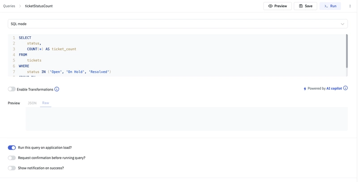Disable Run this query on application load
This screenshot has height=182, width=358.
tap(12, 147)
